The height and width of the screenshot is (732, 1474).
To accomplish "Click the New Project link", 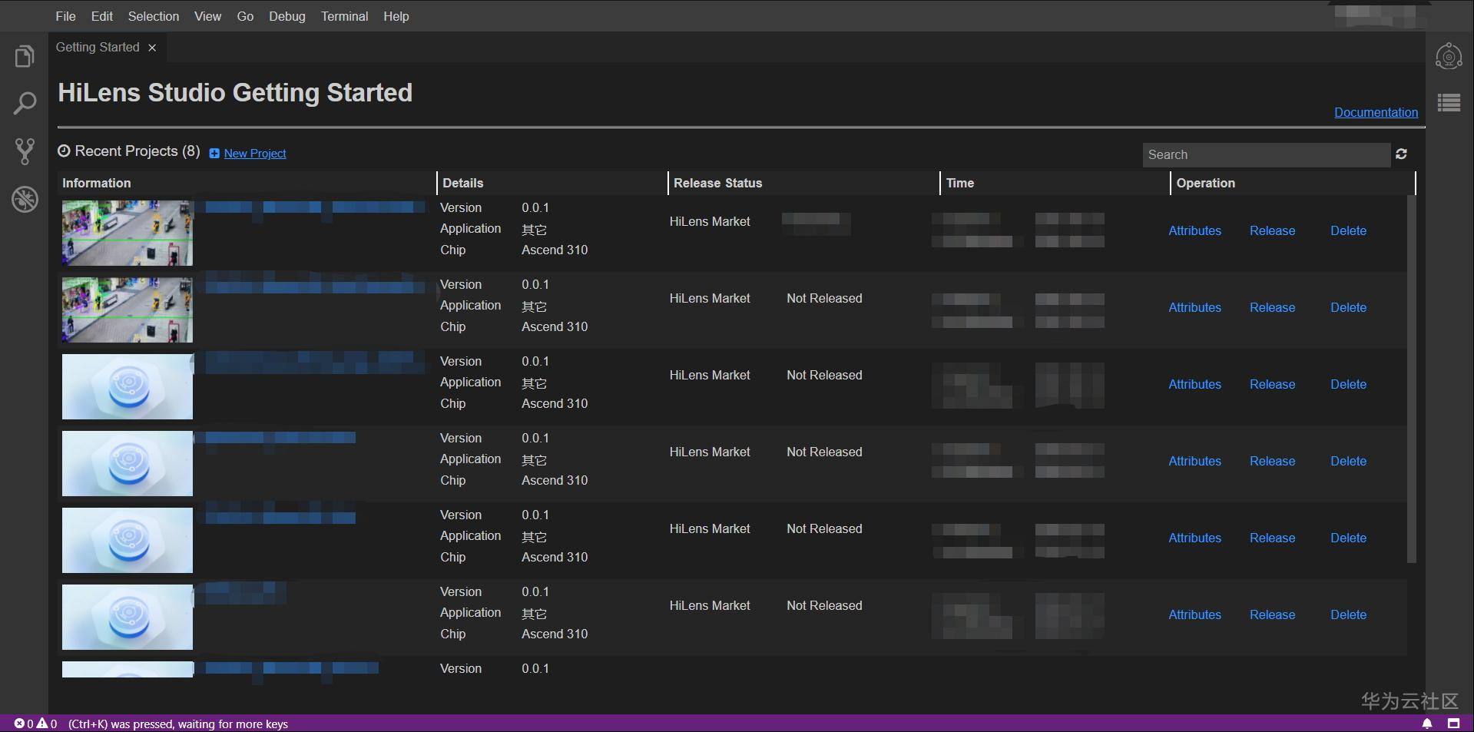I will pos(254,154).
